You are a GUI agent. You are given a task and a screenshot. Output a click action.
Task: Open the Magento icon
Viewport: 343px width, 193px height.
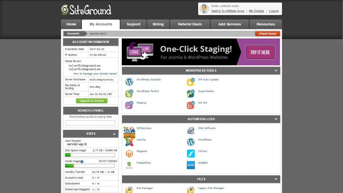[x=129, y=154]
